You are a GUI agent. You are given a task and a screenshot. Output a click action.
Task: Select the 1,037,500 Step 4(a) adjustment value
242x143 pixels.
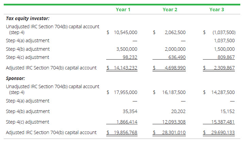tap(225, 41)
